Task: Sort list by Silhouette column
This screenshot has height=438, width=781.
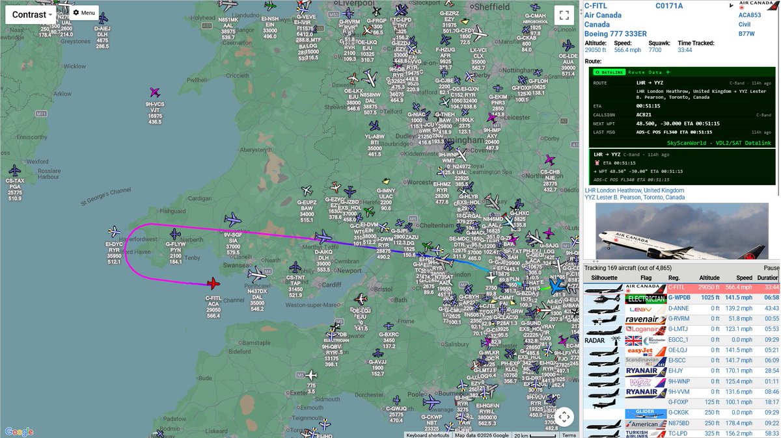Action: [603, 277]
